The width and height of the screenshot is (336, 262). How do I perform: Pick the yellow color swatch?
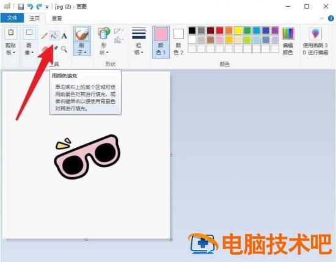pos(238,31)
